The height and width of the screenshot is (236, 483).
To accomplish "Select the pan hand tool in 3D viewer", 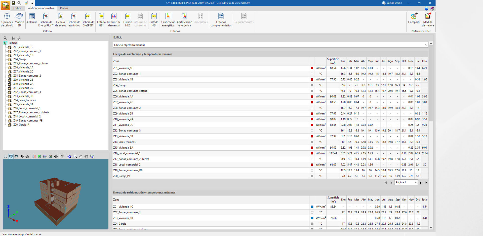I will [x=81, y=157].
